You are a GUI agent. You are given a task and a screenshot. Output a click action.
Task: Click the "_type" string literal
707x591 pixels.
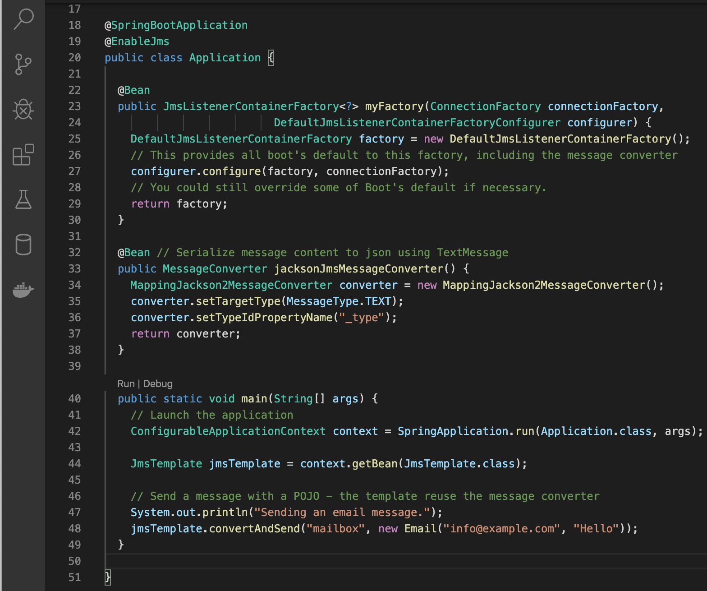coord(362,318)
